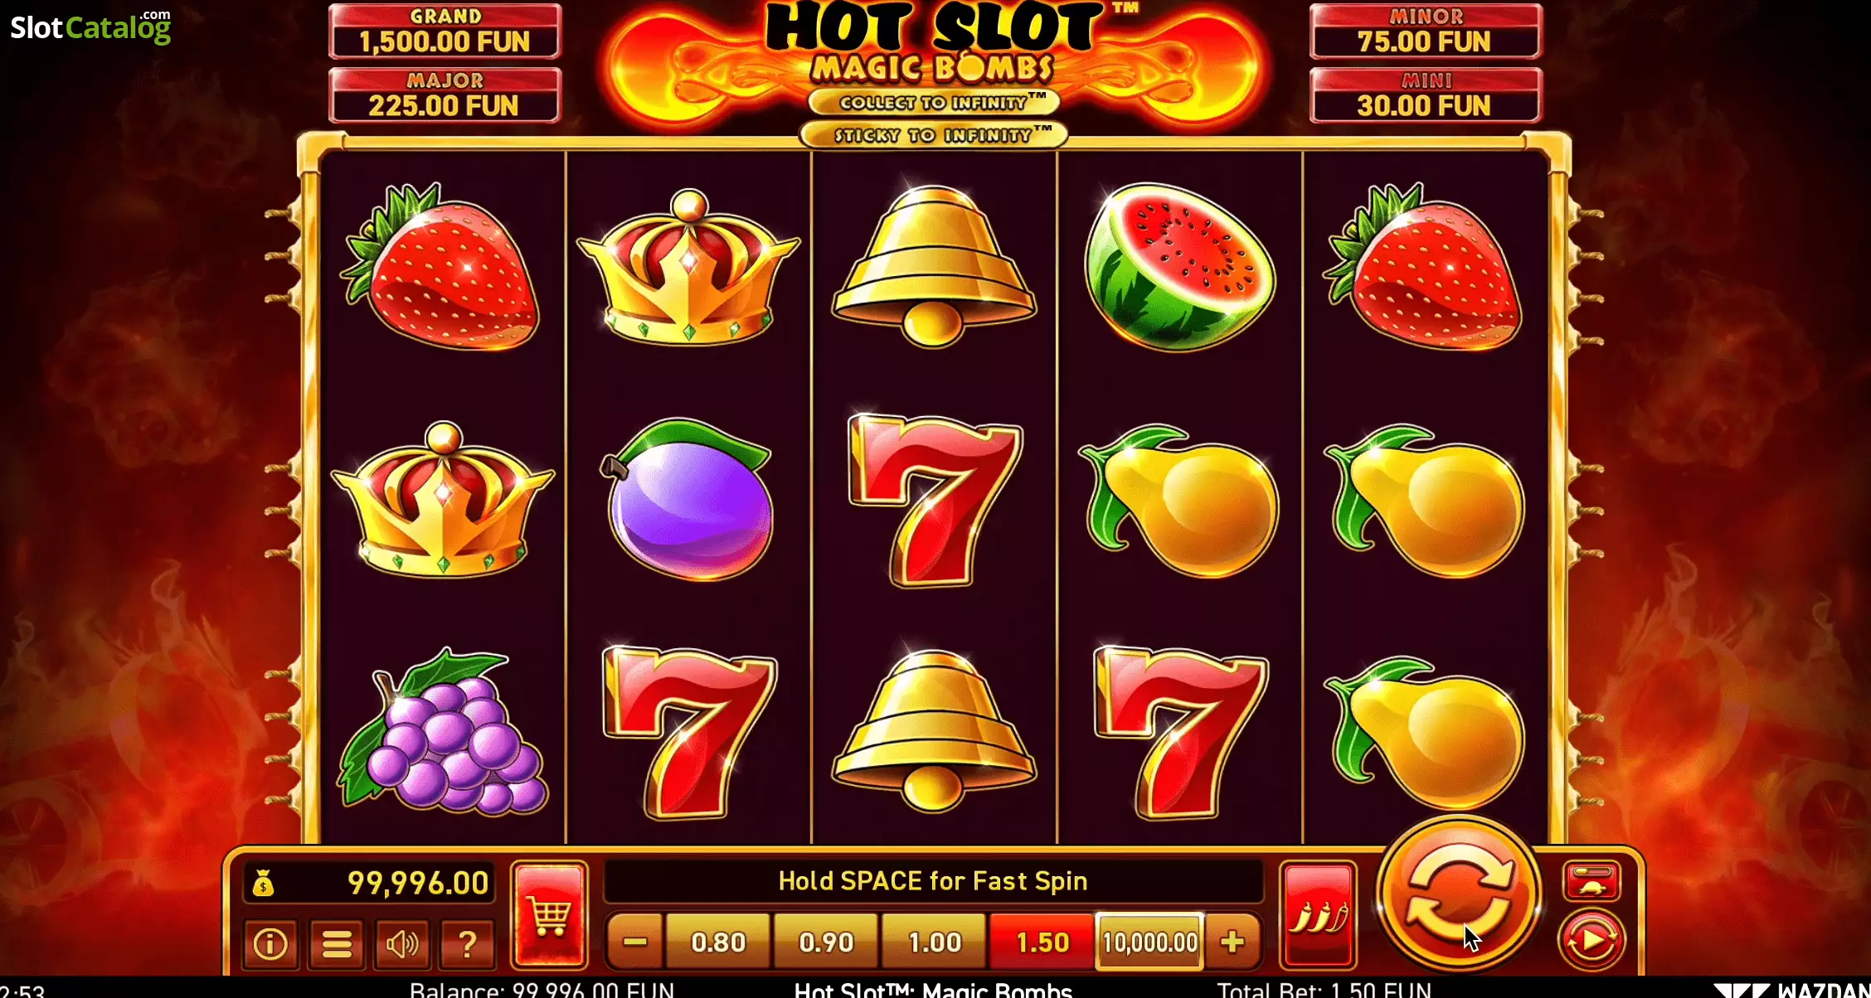
Task: Click the orange circular spin button
Action: tap(1459, 895)
